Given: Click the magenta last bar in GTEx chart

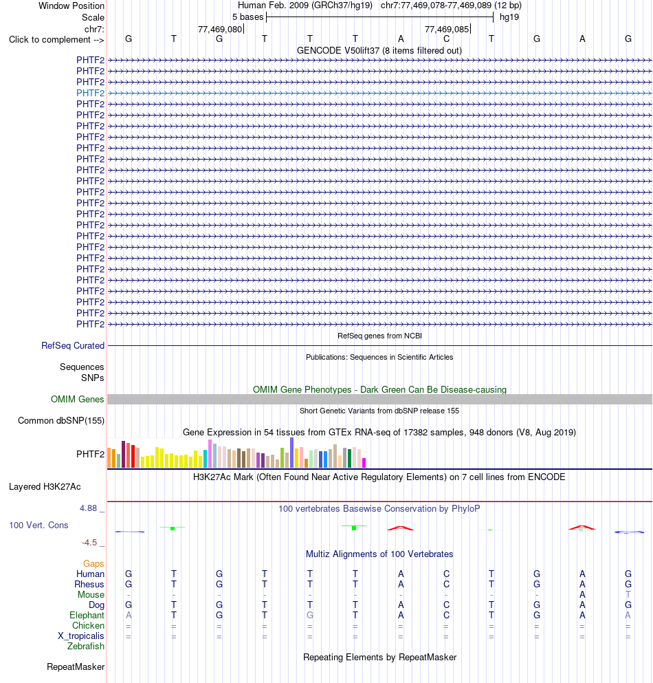Looking at the screenshot, I should 364,463.
